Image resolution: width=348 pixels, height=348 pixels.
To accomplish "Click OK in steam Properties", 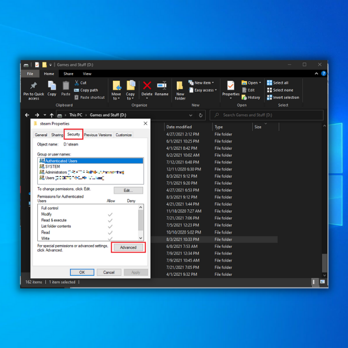I will click(x=82, y=272).
